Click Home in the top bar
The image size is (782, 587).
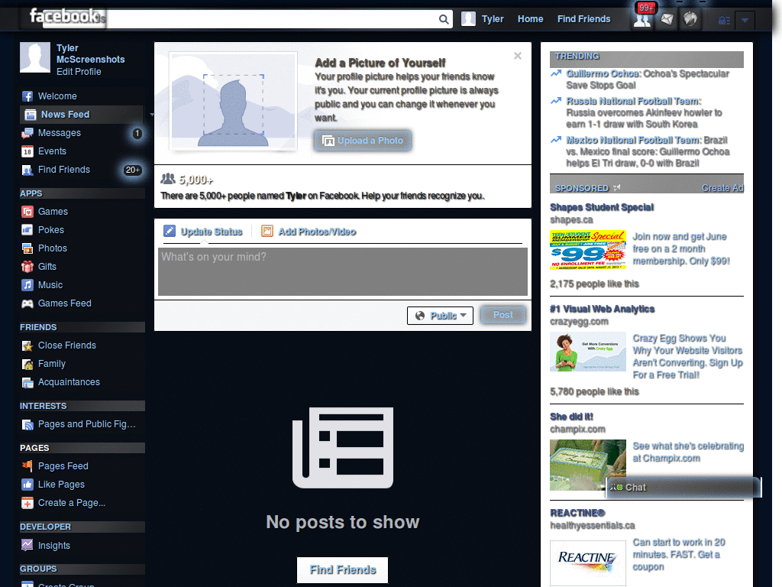(x=530, y=19)
